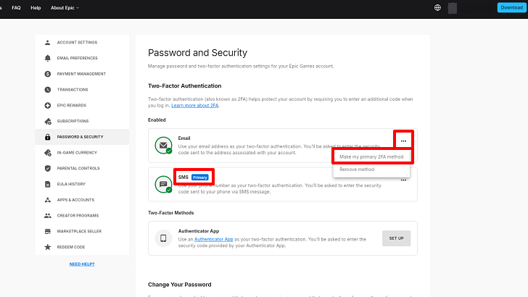Expand the About Epic dropdown
Viewport: 528px width, 297px height.
[x=65, y=7]
